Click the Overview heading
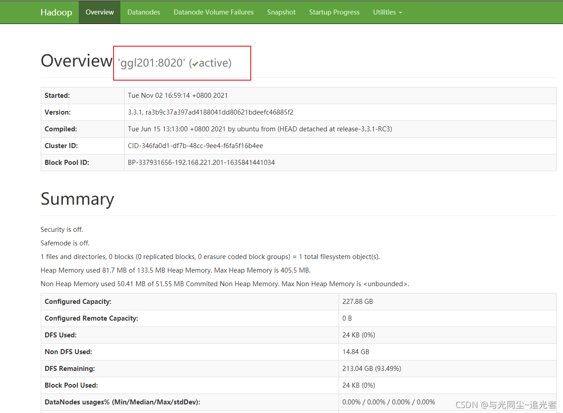 click(x=76, y=61)
